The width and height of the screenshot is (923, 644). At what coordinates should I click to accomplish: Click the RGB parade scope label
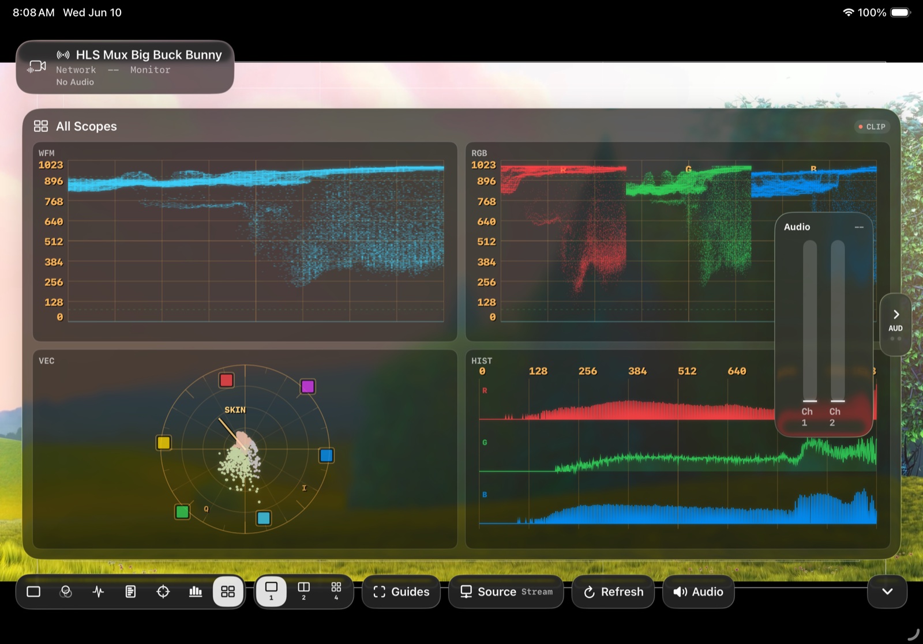tap(479, 153)
